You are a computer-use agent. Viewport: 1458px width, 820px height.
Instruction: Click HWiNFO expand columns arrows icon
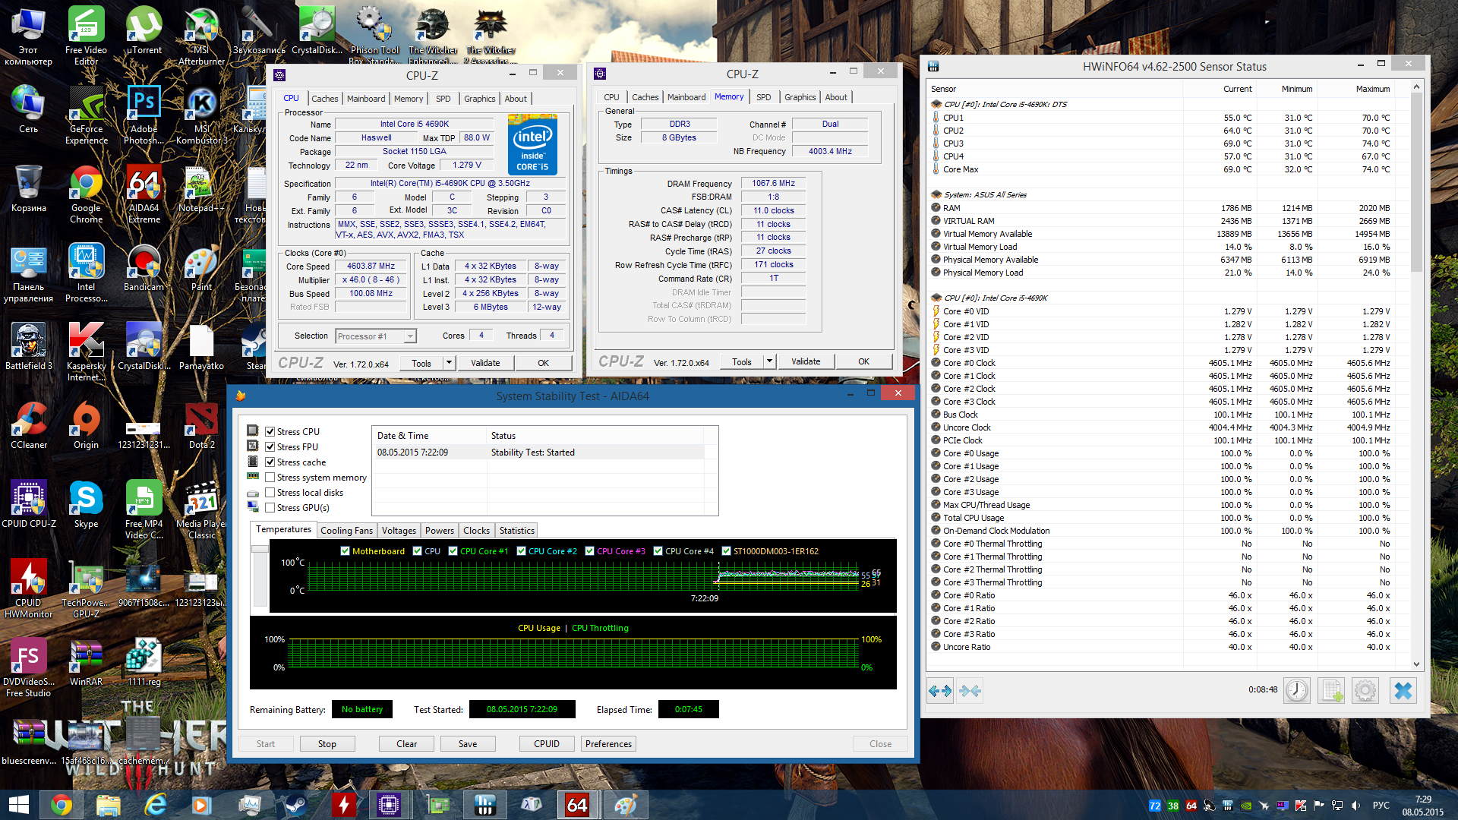[940, 690]
